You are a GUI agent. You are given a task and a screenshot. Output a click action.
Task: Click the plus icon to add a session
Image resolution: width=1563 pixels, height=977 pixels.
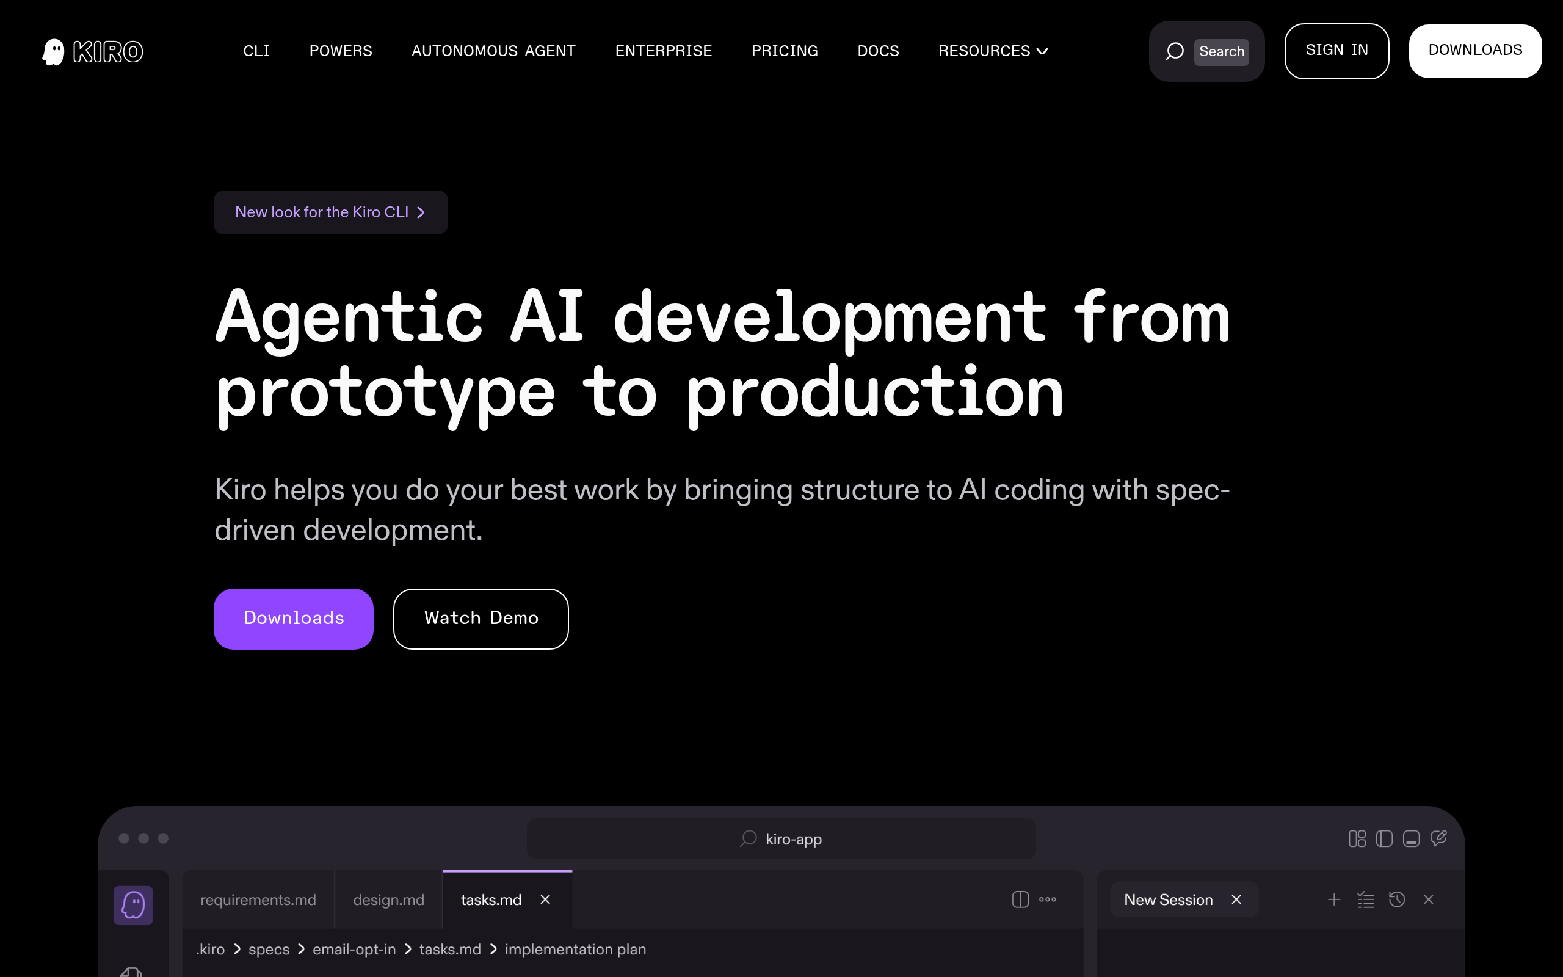point(1333,899)
